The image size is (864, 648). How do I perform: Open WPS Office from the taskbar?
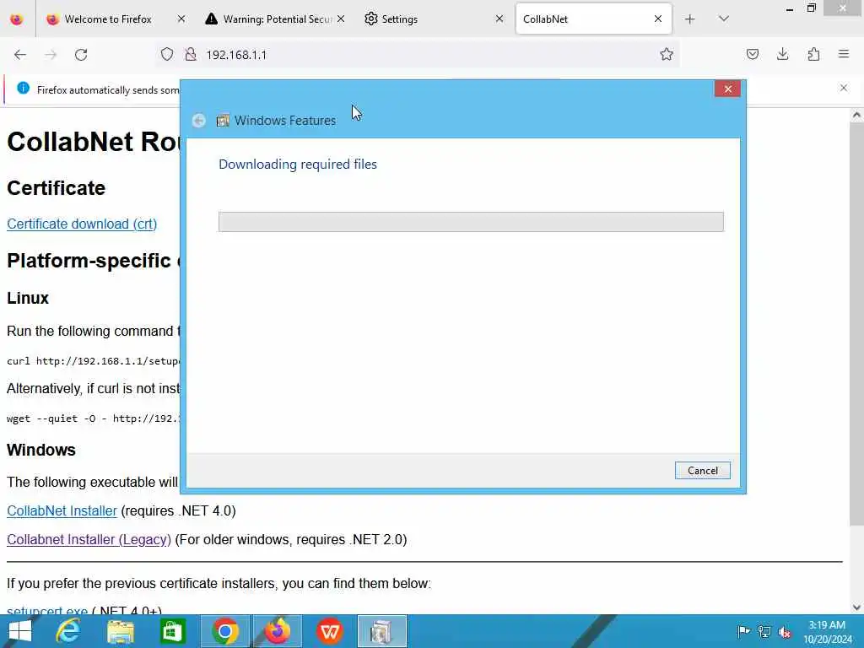[x=330, y=631]
